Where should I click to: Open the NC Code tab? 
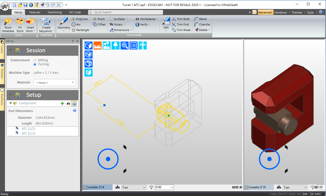tap(75, 12)
